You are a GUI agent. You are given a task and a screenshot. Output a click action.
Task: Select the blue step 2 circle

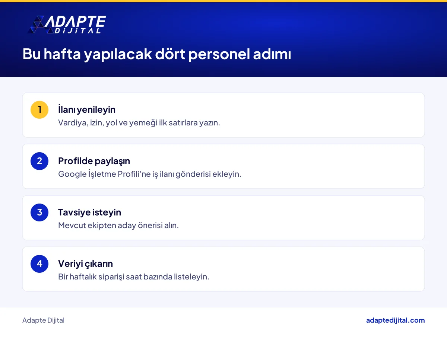pyautogui.click(x=39, y=161)
